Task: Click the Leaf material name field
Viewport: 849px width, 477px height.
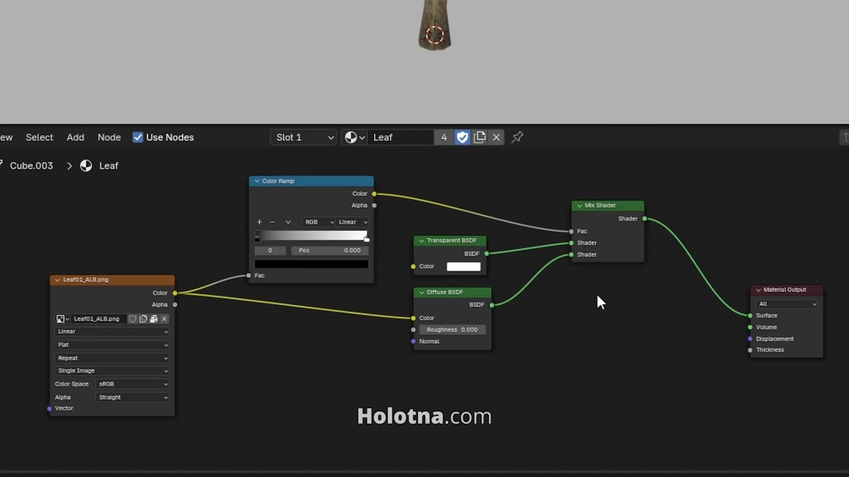Action: (401, 137)
